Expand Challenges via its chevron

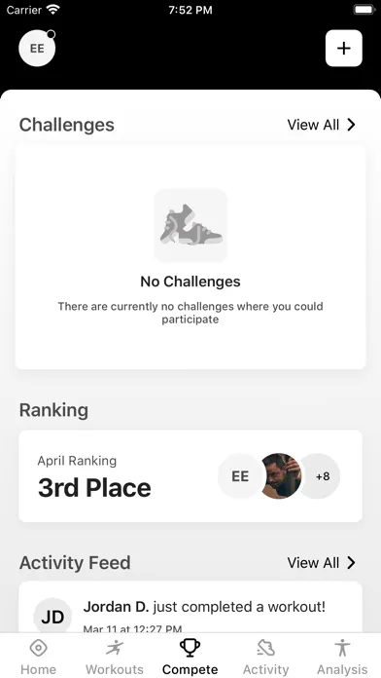(x=351, y=125)
